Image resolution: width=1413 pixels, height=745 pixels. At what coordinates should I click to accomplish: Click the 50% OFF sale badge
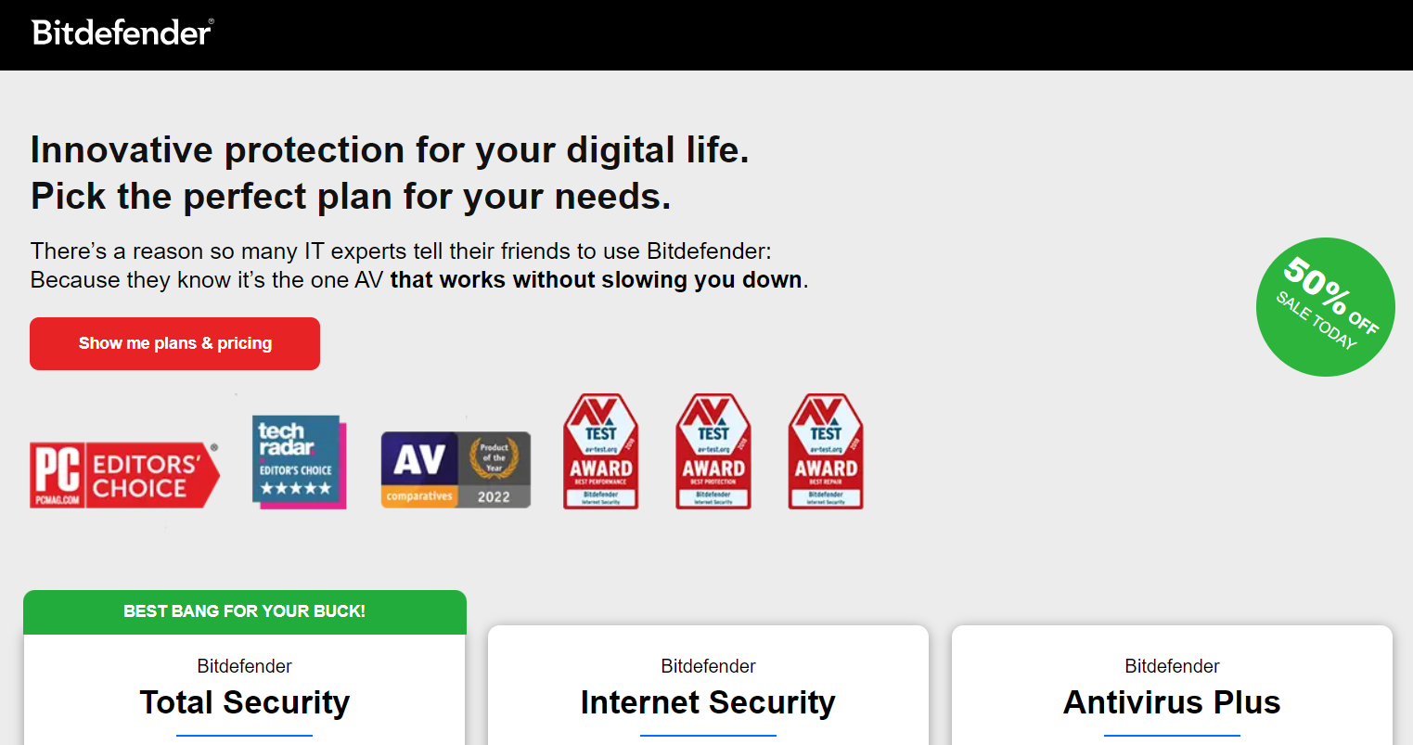(x=1325, y=307)
